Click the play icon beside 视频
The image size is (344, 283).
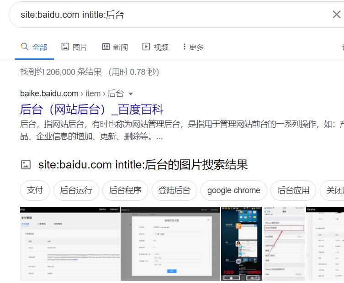[x=146, y=47]
